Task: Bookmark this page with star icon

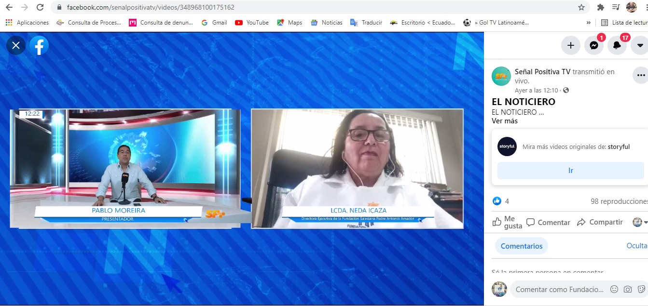Action: point(581,7)
